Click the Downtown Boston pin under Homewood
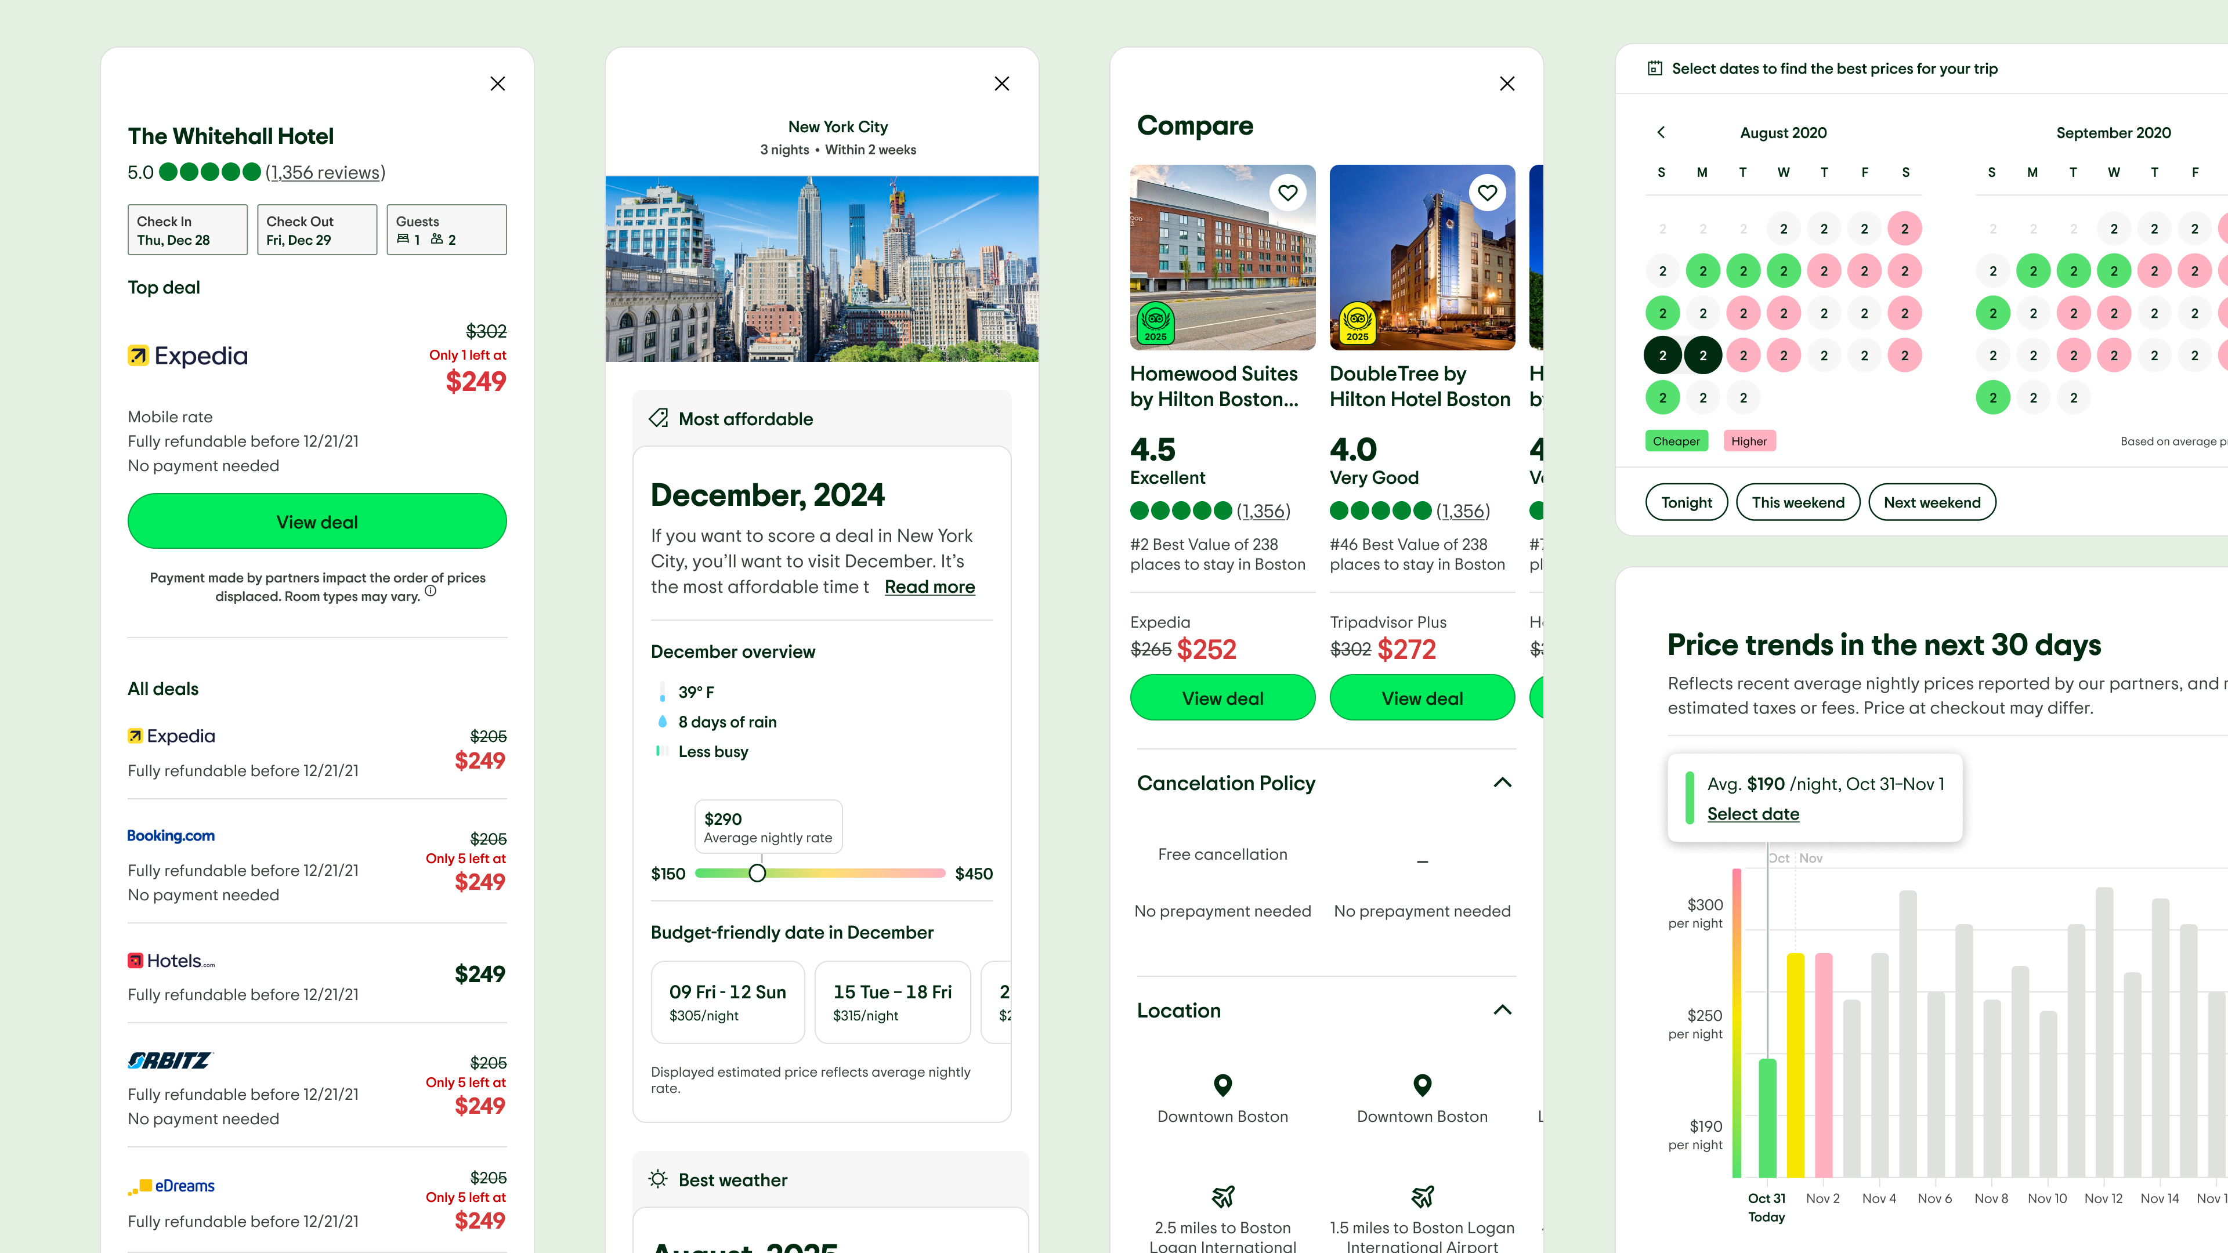This screenshot has width=2228, height=1253. click(1222, 1084)
